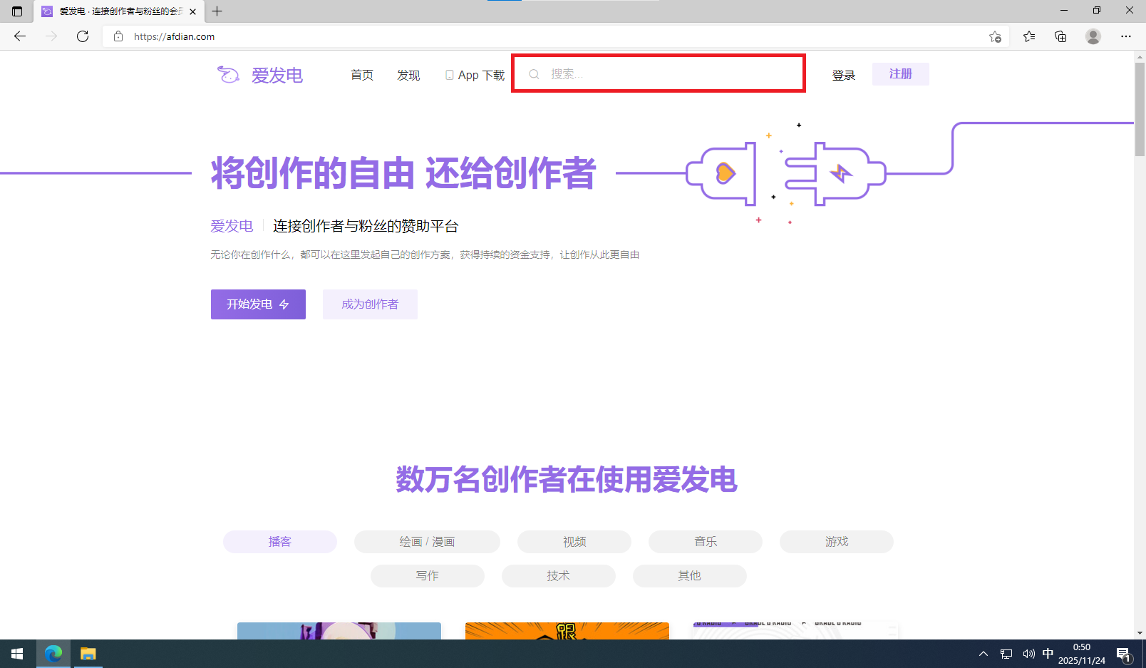Open browser Collections icon
This screenshot has height=668, width=1146.
(x=1060, y=36)
